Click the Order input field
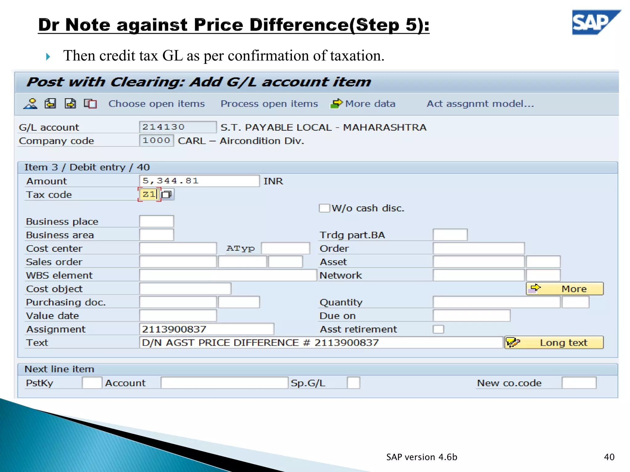 coord(479,248)
